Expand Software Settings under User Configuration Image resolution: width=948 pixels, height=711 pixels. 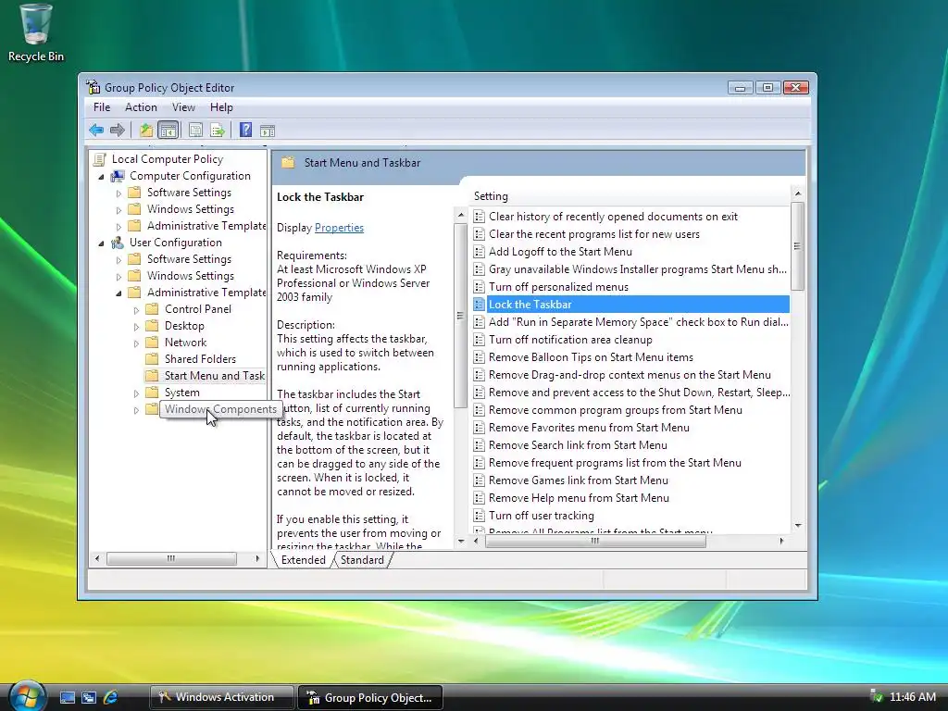tap(118, 259)
